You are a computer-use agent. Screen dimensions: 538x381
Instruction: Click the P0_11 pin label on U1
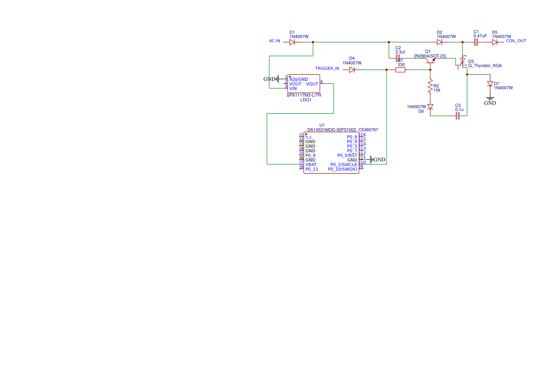pos(312,170)
